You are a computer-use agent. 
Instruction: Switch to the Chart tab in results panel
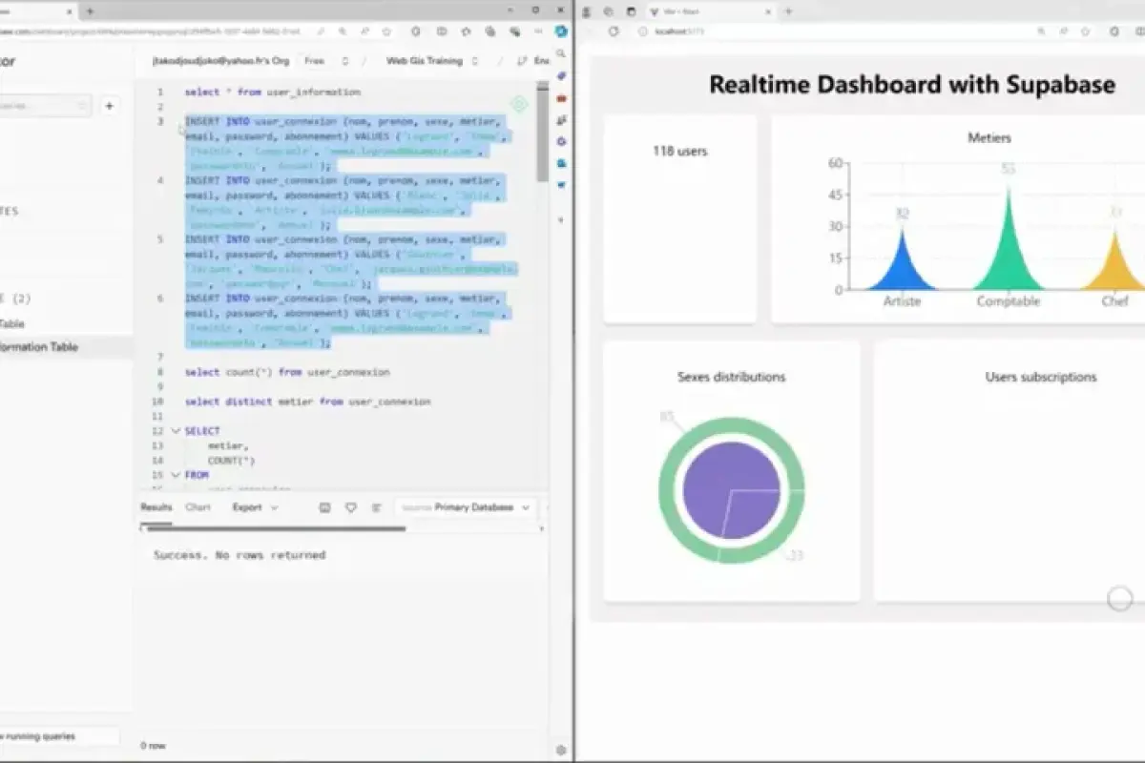pos(198,507)
